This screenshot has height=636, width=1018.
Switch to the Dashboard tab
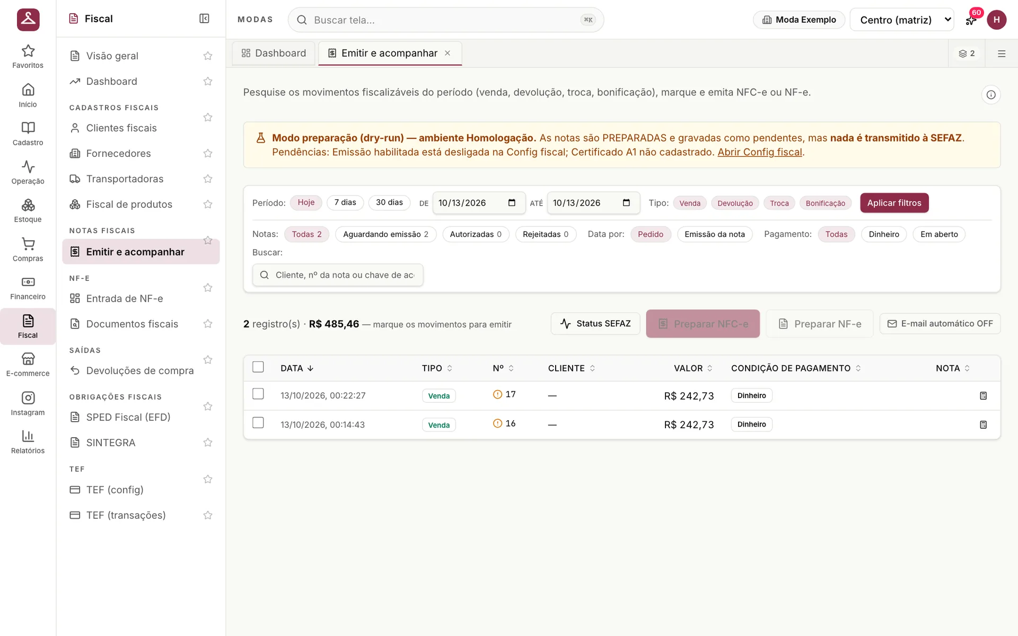[274, 53]
